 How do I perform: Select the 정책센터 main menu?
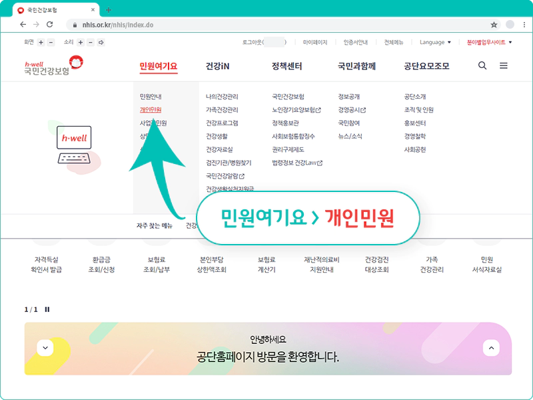(x=287, y=66)
